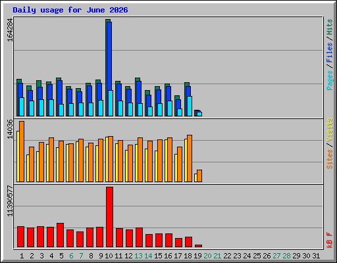The height and width of the screenshot is (263, 337).
Task: Click the red 'KB F' legend label
Action: [x=330, y=240]
